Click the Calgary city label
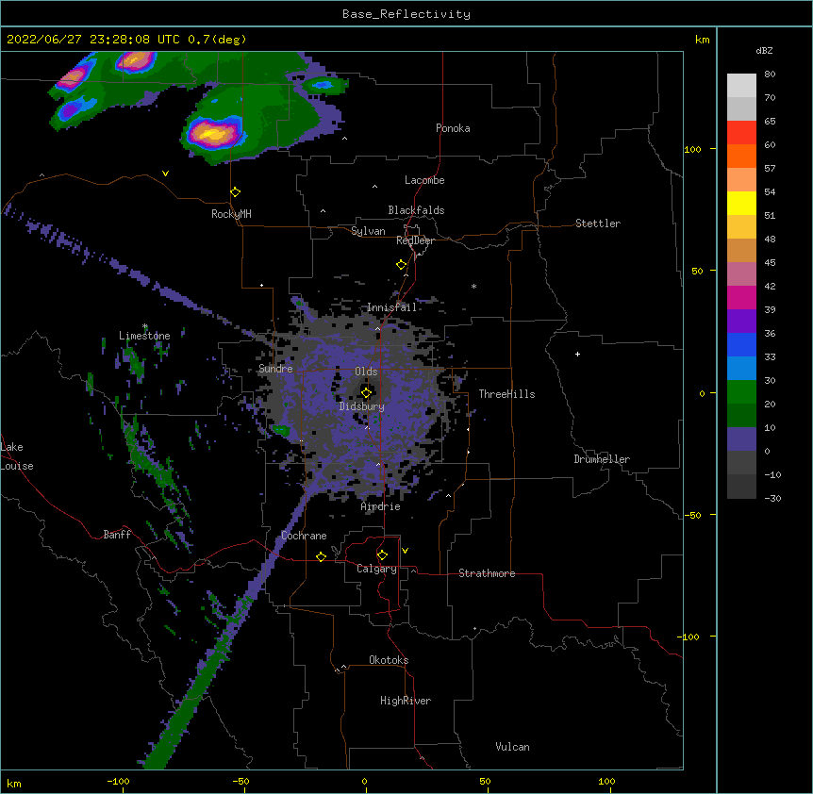The image size is (813, 794). click(x=376, y=569)
